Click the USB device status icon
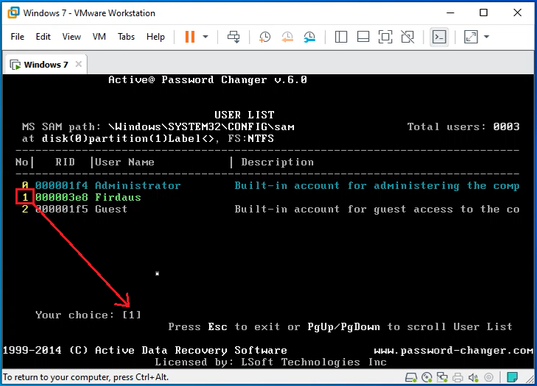Screen dimensions: 537x386 pyautogui.click(x=489, y=377)
